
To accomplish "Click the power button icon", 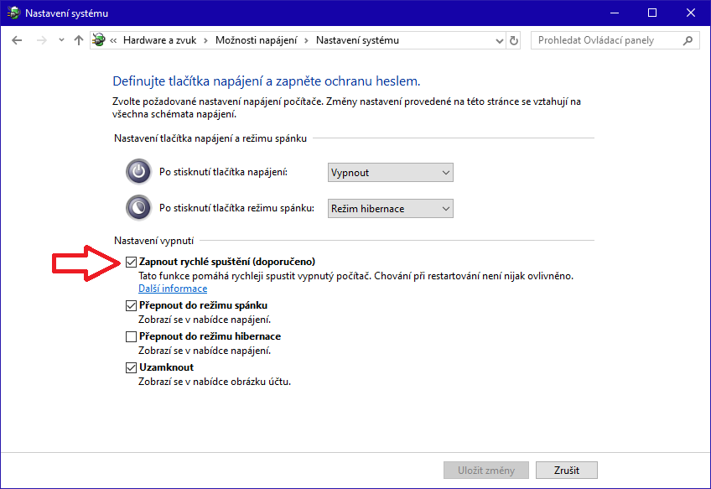I will click(138, 172).
